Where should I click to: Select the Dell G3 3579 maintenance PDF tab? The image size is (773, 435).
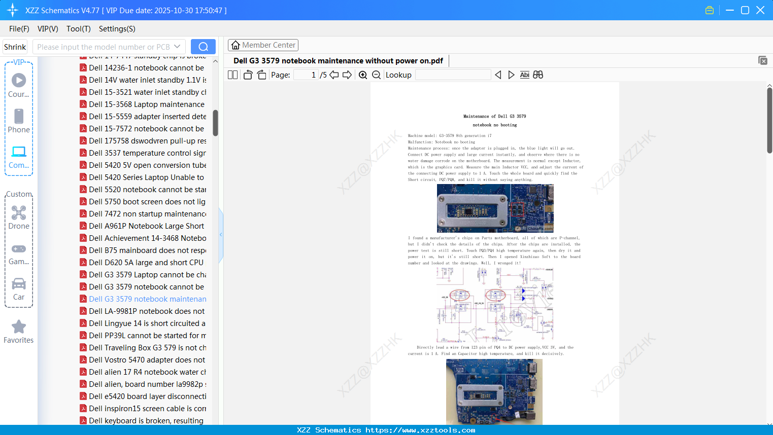click(x=338, y=61)
